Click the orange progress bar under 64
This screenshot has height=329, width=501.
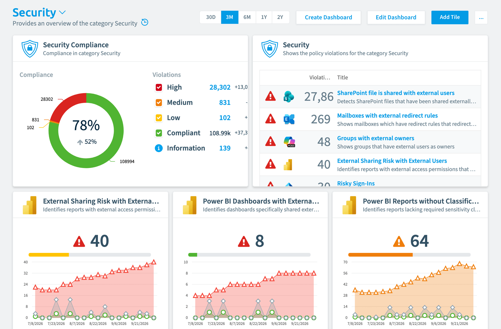click(380, 255)
